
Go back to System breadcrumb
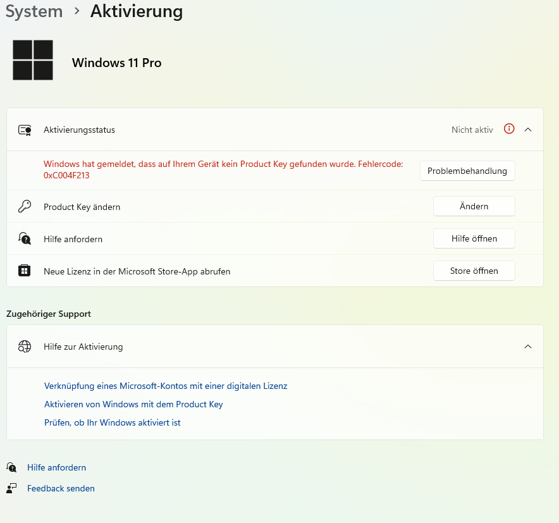click(x=34, y=11)
